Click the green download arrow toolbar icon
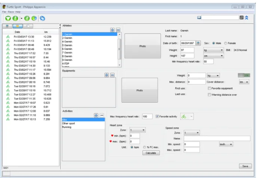Image resolution: width=257 pixels, height=178 pixels. [8, 18]
